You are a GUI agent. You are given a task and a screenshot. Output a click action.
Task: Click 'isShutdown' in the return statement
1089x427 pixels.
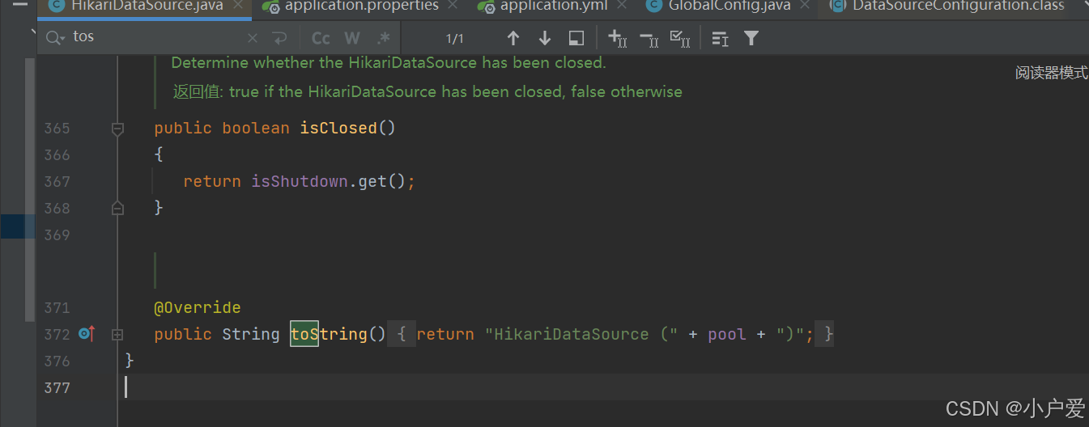coord(300,182)
